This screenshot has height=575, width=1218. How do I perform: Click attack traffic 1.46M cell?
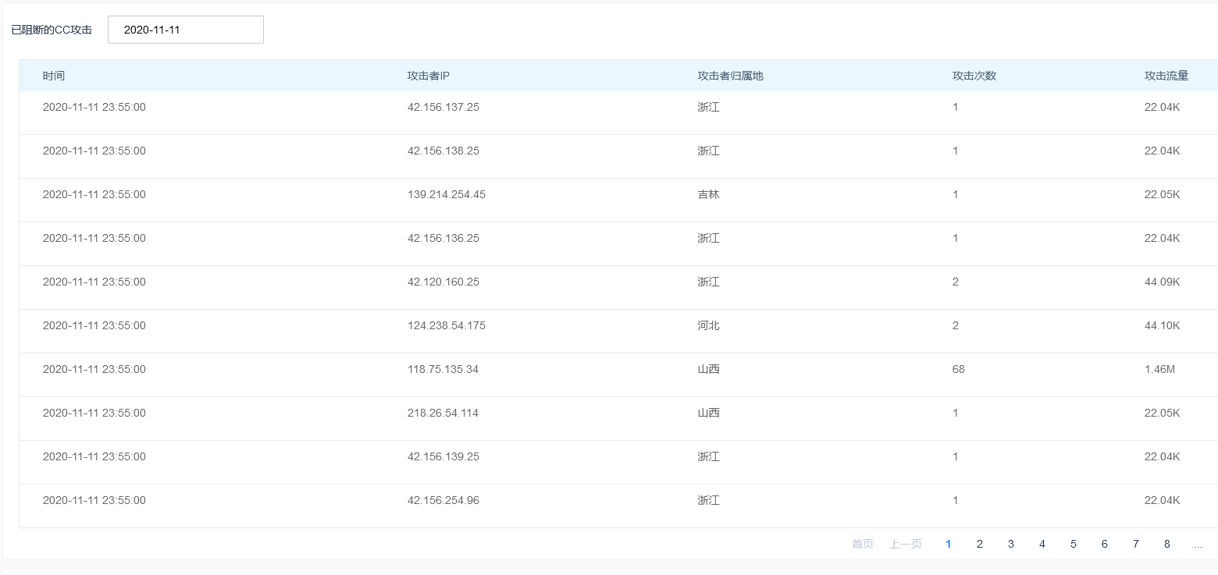(1159, 369)
